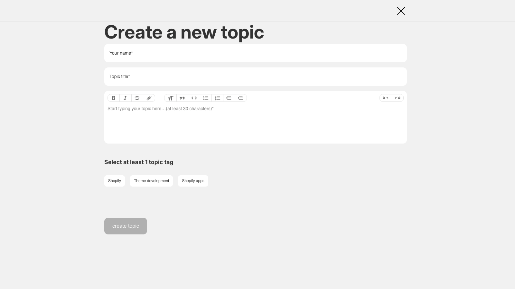The image size is (515, 289).
Task: Decrease indentation with the outdent icon
Action: pos(229,98)
